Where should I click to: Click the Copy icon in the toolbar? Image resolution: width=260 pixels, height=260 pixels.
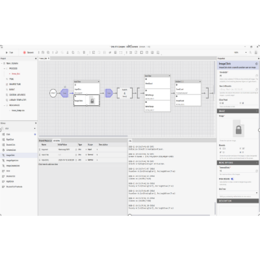pyautogui.click(x=73, y=53)
